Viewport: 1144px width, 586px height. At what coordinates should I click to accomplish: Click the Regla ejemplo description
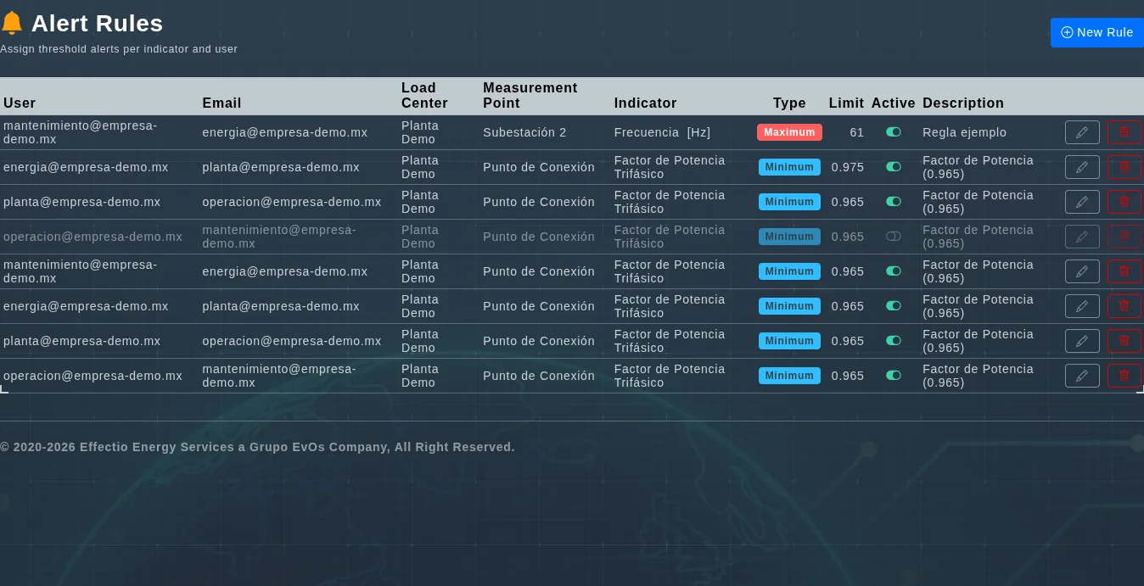point(964,132)
